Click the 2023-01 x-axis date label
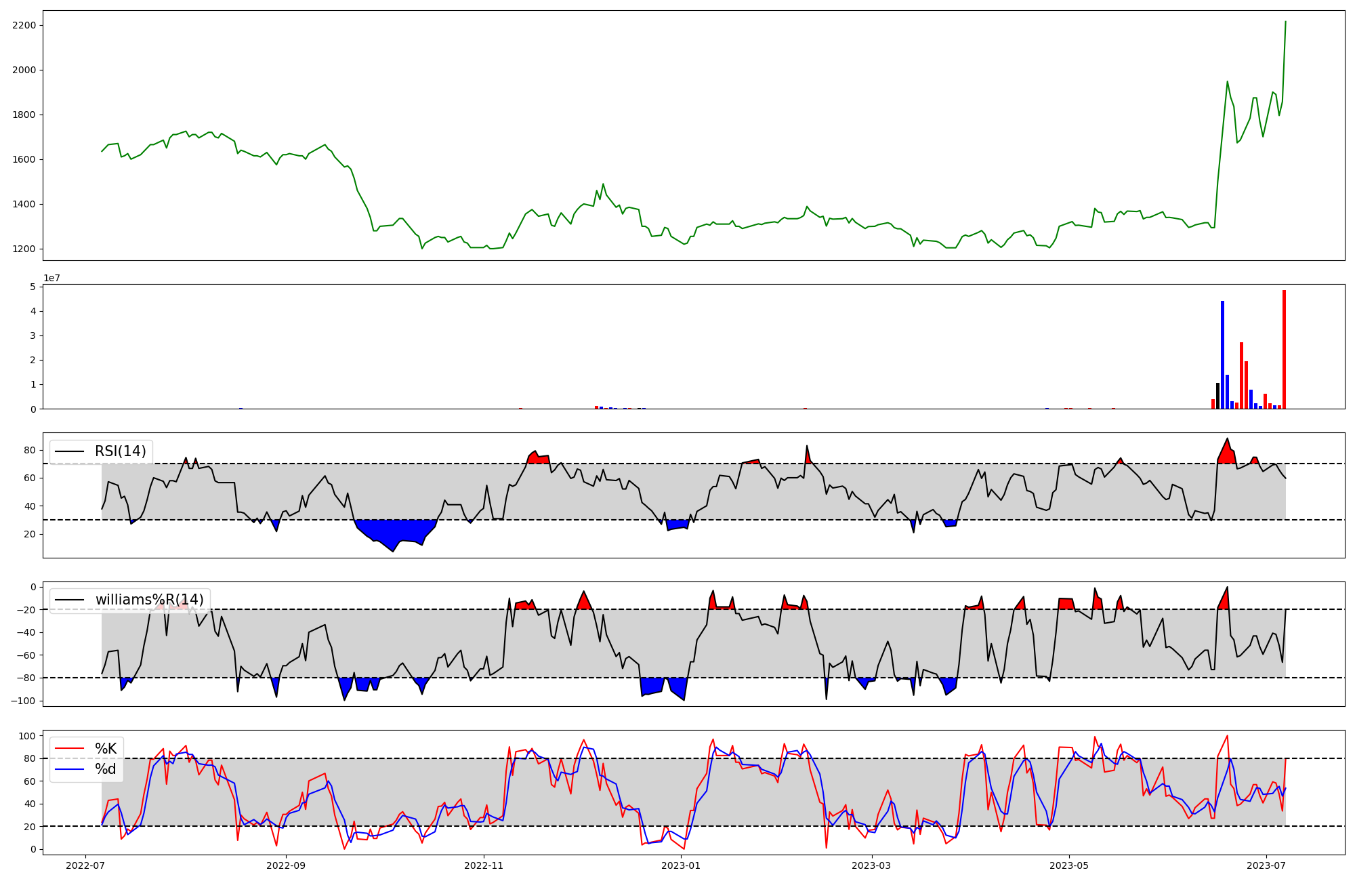This screenshot has width=1355, height=881. [x=681, y=865]
